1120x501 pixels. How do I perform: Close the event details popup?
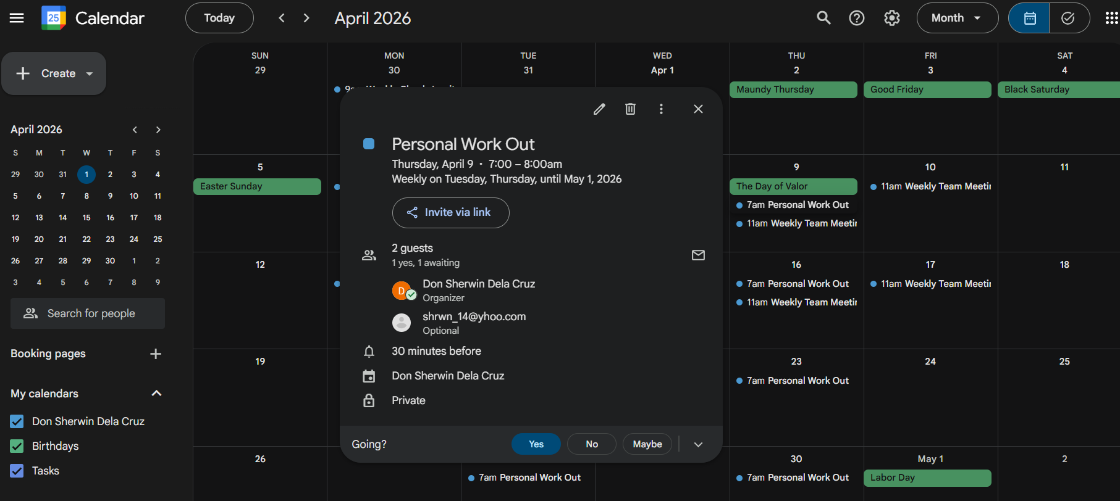[698, 109]
